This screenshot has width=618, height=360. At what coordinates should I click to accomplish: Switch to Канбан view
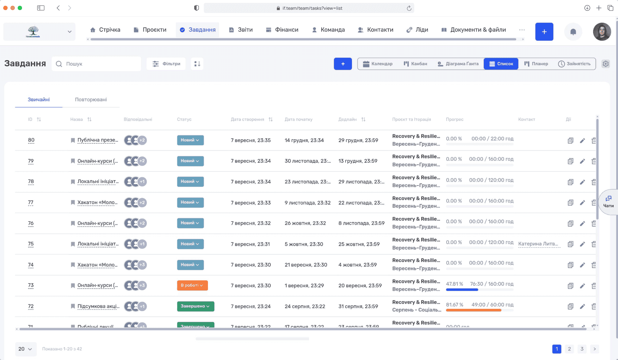click(x=415, y=64)
